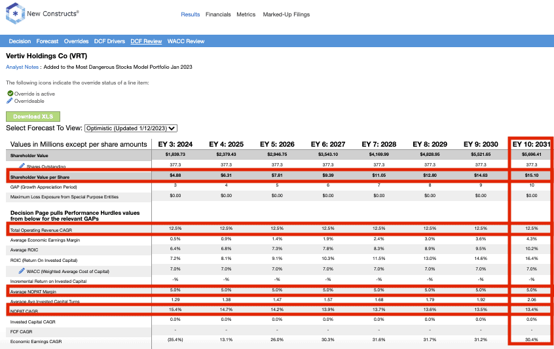Click the 16.4% ROIC cell for 2031
Image resolution: width=554 pixels, height=349 pixels.
531,259
